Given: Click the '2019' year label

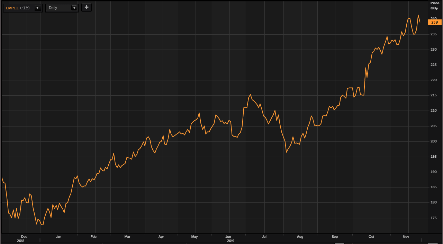Looking at the screenshot, I should (x=230, y=241).
